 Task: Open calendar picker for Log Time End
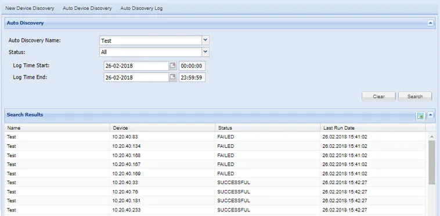[x=172, y=77]
